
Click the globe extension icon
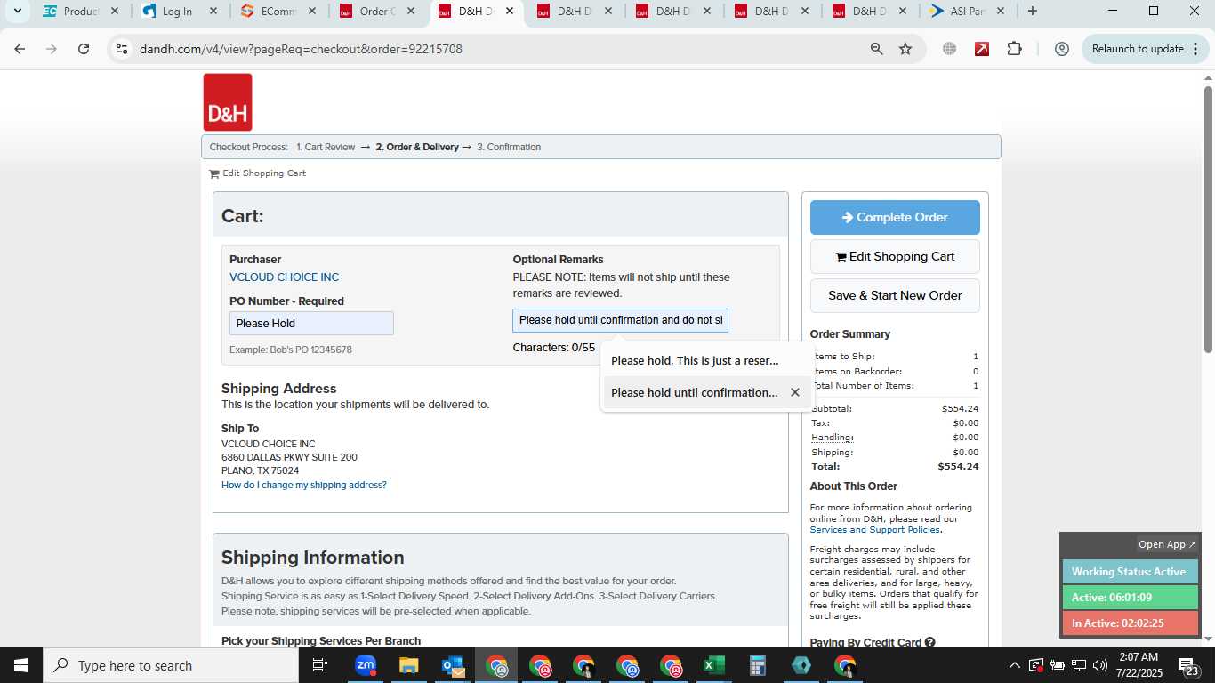click(x=949, y=49)
